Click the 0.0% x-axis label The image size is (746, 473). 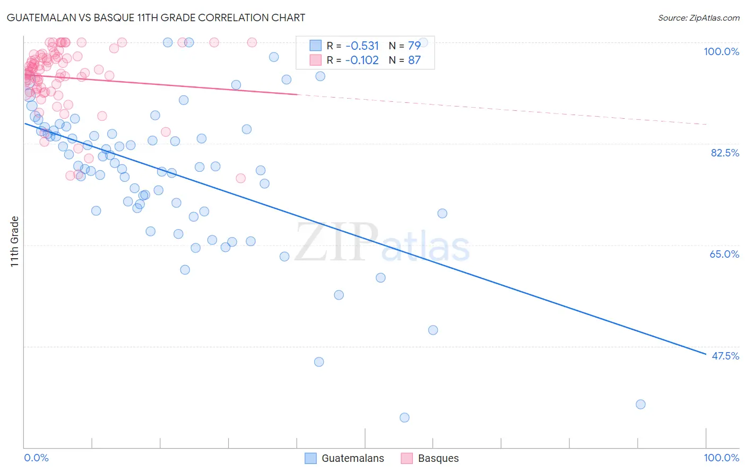coord(36,458)
